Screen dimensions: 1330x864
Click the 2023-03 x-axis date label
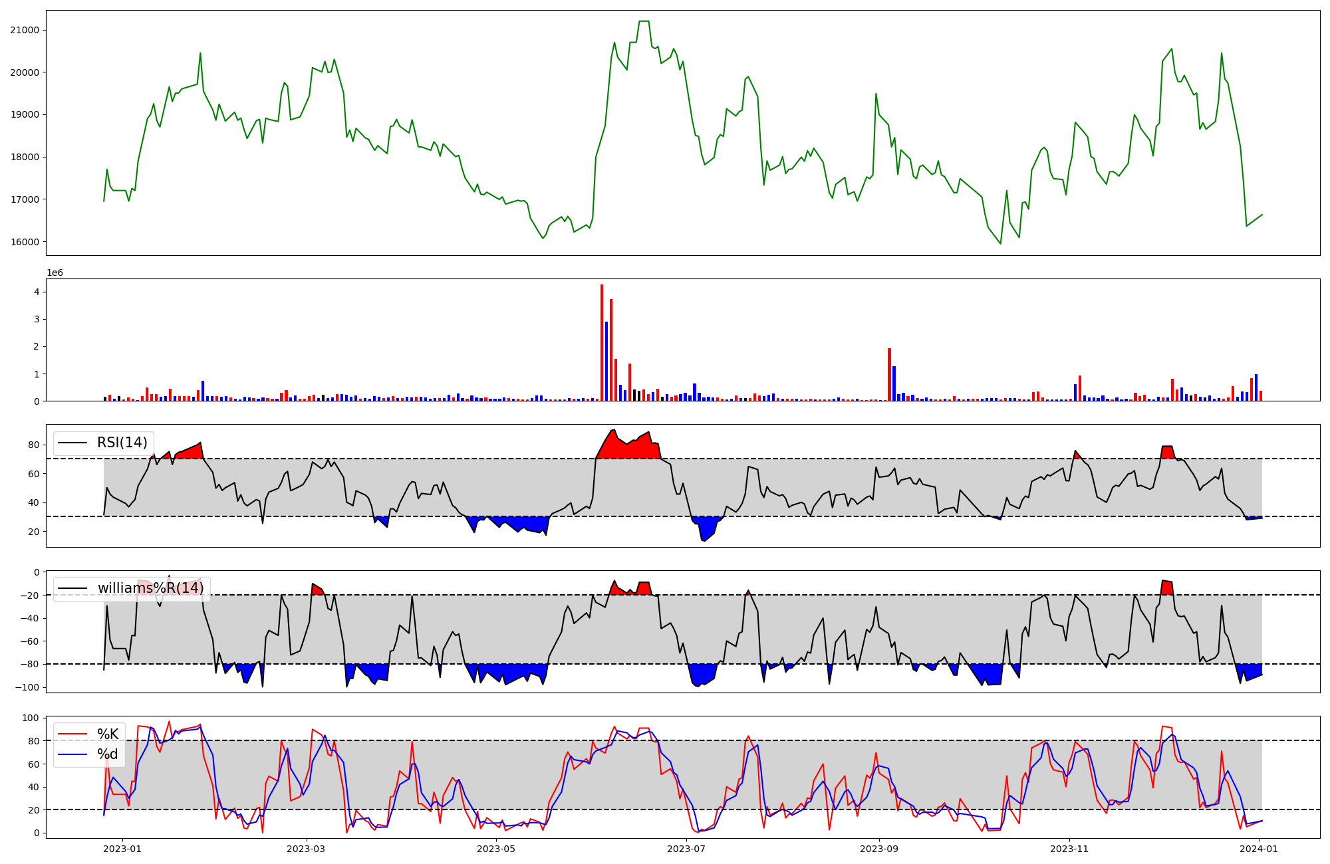tap(306, 849)
